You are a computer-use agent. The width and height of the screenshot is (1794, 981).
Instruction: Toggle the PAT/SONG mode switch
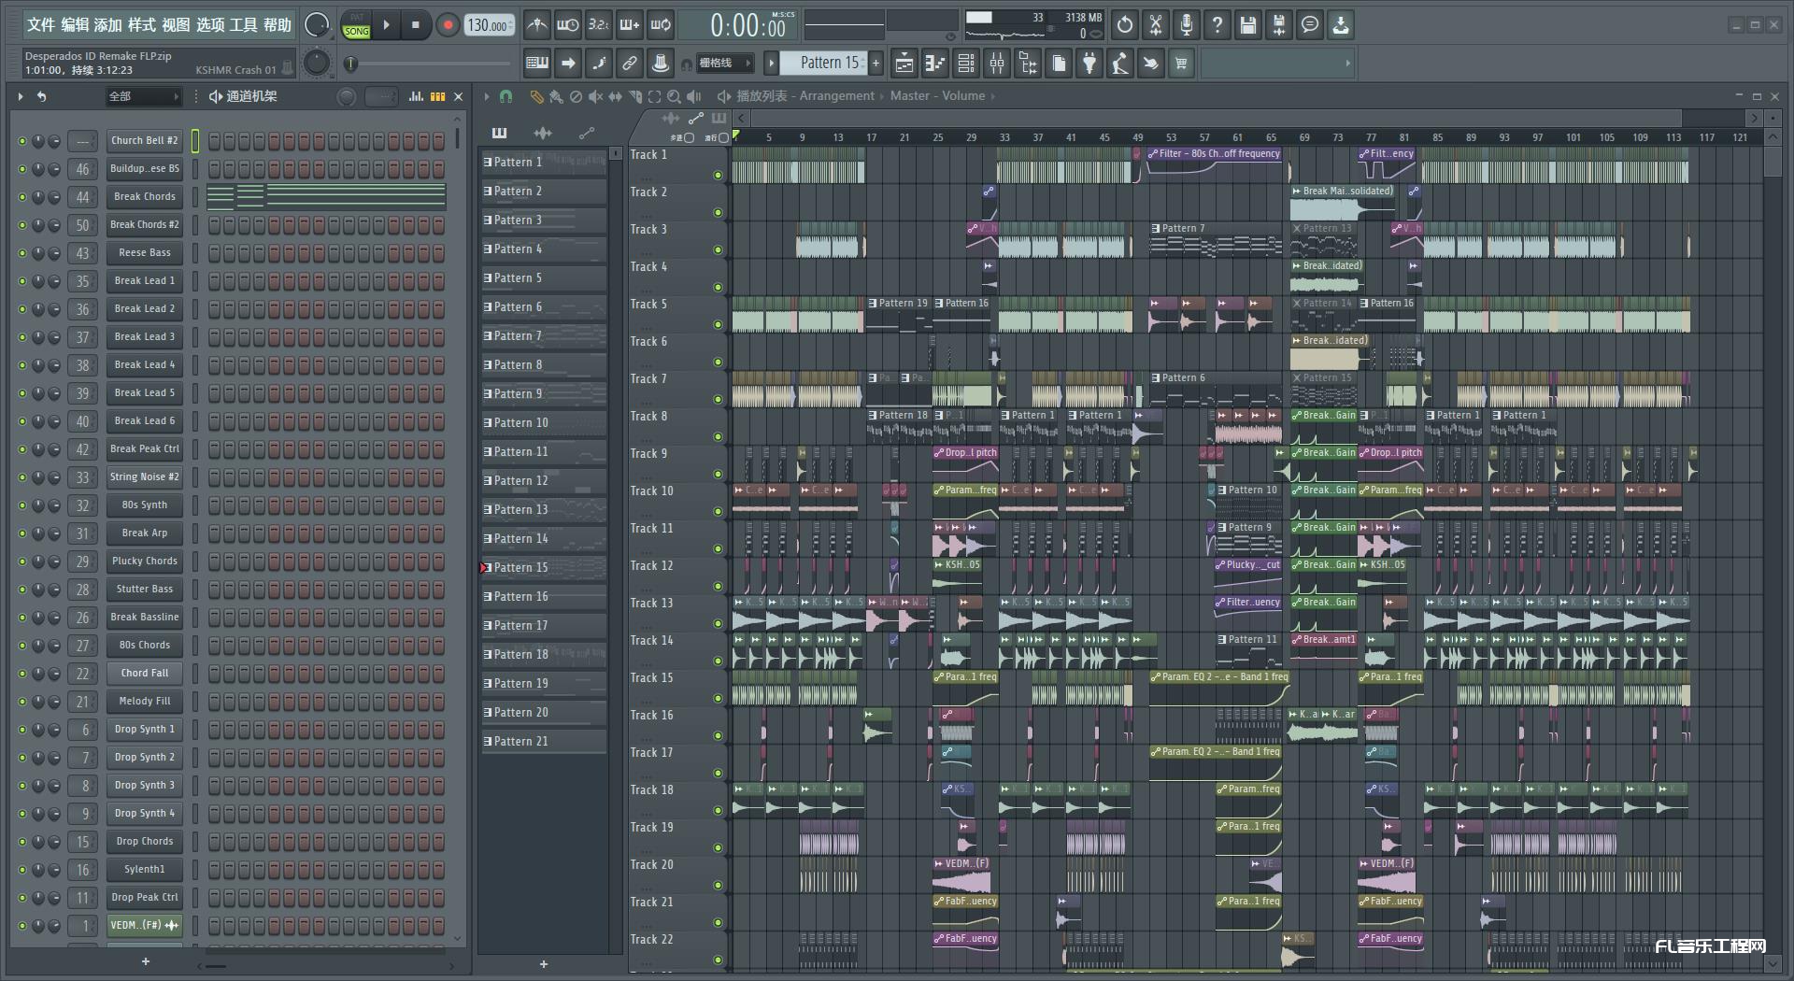coord(356,25)
